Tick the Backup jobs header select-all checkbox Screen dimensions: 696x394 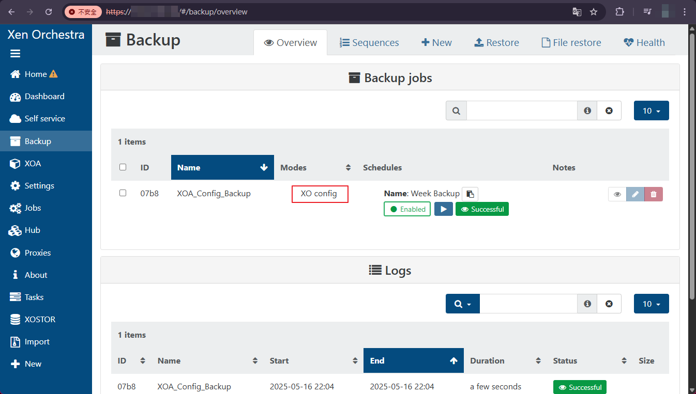pyautogui.click(x=123, y=167)
